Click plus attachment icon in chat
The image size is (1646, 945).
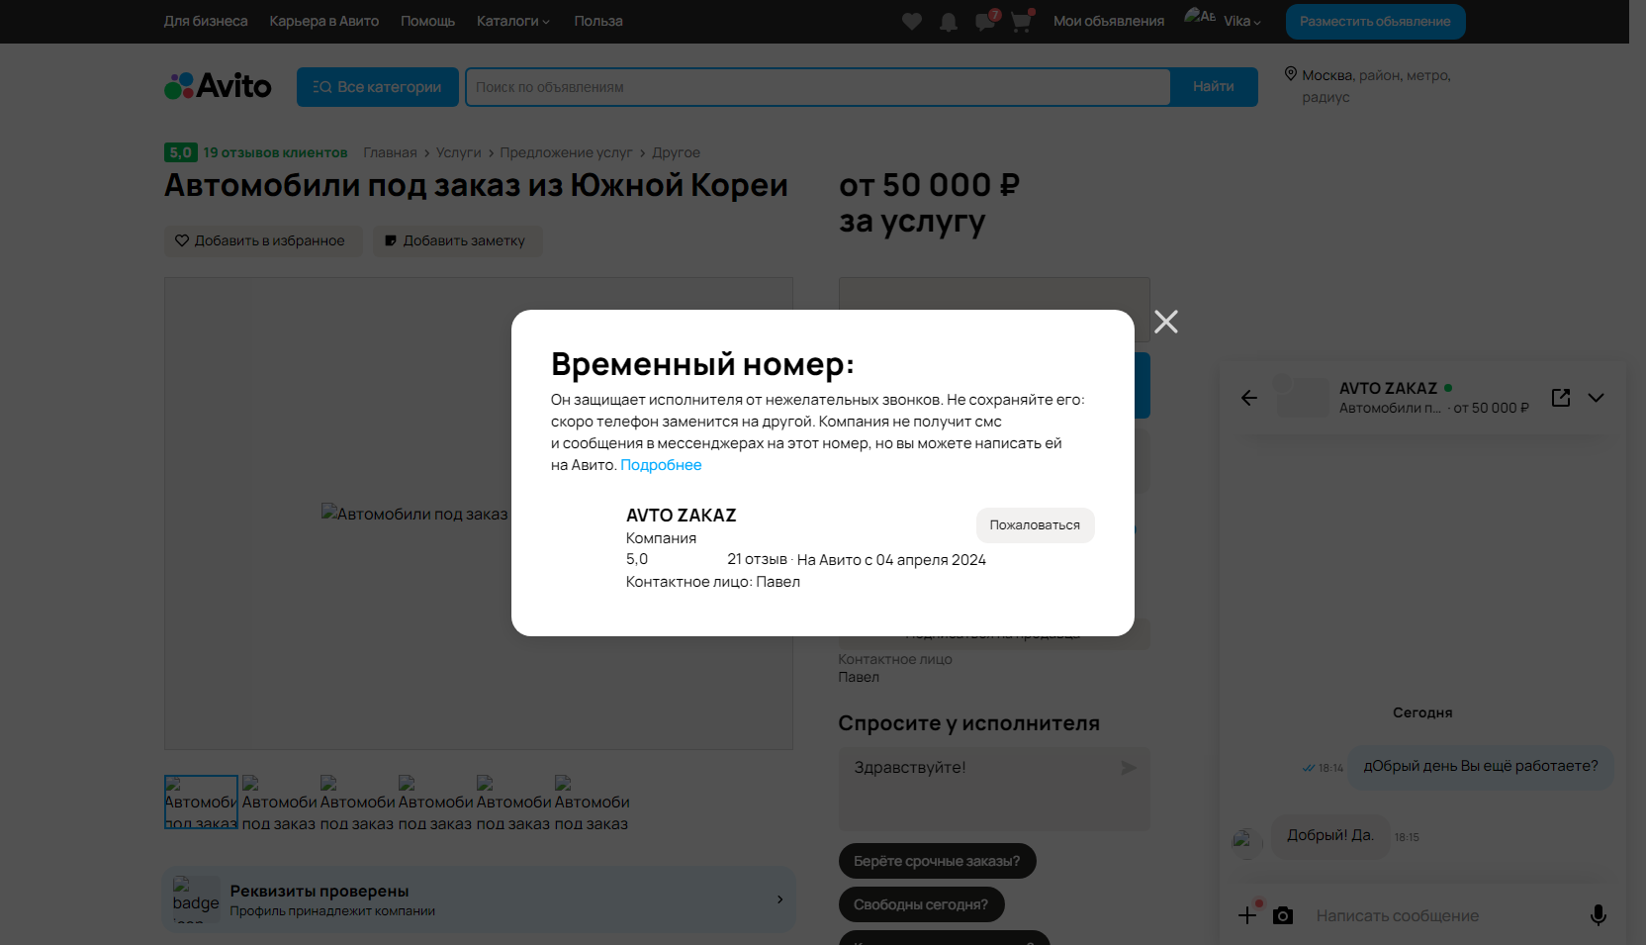click(x=1247, y=915)
